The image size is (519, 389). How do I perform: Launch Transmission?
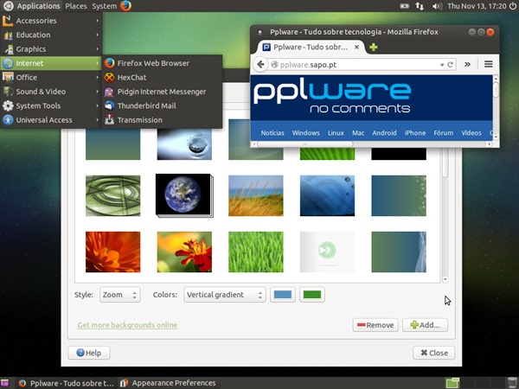(163, 120)
